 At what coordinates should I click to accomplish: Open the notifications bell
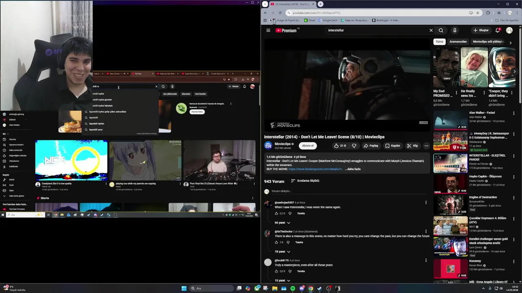498,30
